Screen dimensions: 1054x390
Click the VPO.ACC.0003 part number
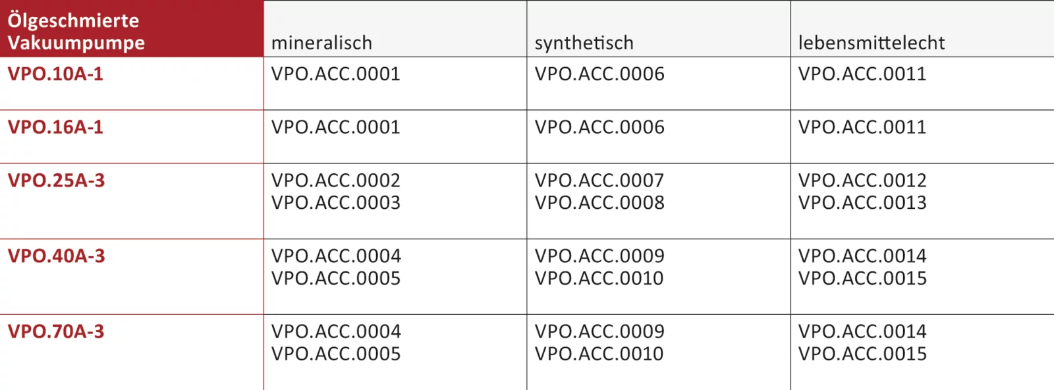click(x=335, y=203)
